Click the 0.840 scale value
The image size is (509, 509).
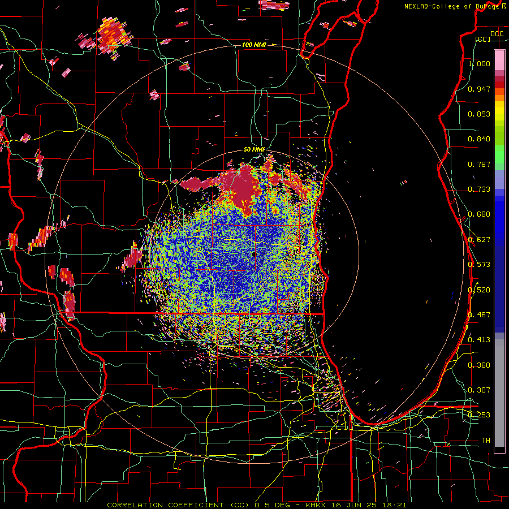tap(479, 139)
